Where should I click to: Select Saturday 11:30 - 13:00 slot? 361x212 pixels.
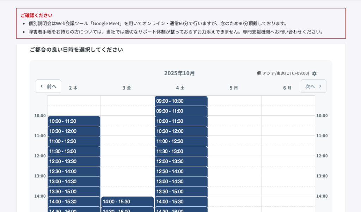[181, 151]
